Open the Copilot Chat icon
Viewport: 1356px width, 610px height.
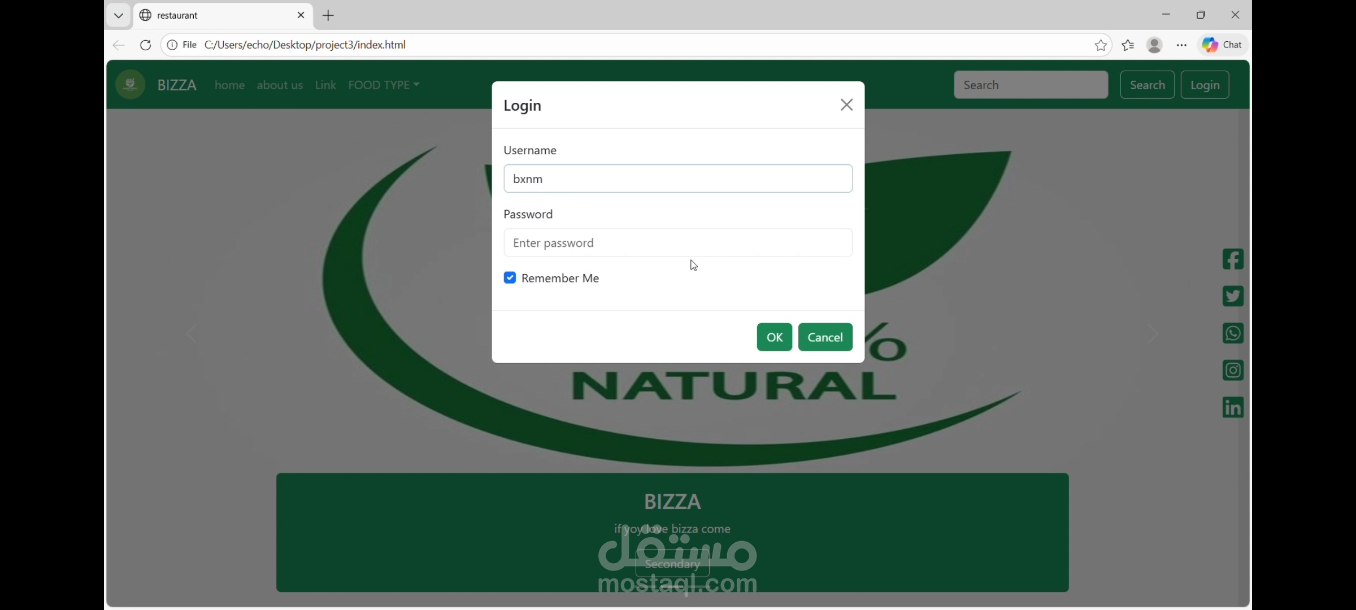pyautogui.click(x=1222, y=45)
